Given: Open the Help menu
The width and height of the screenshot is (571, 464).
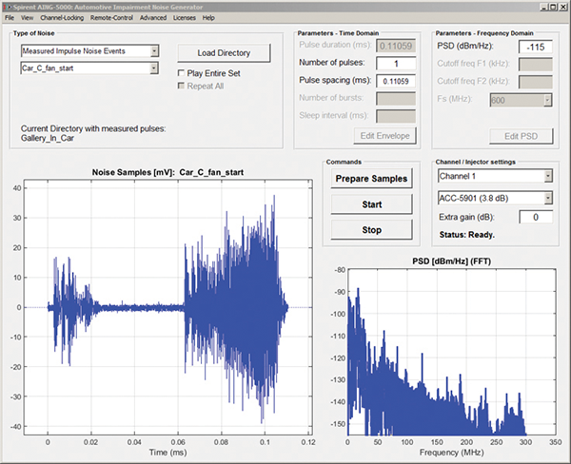Looking at the screenshot, I should click(x=208, y=18).
